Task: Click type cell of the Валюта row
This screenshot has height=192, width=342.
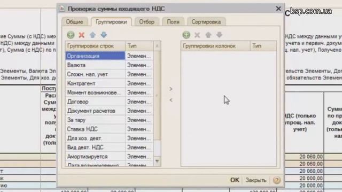Action: (x=139, y=65)
